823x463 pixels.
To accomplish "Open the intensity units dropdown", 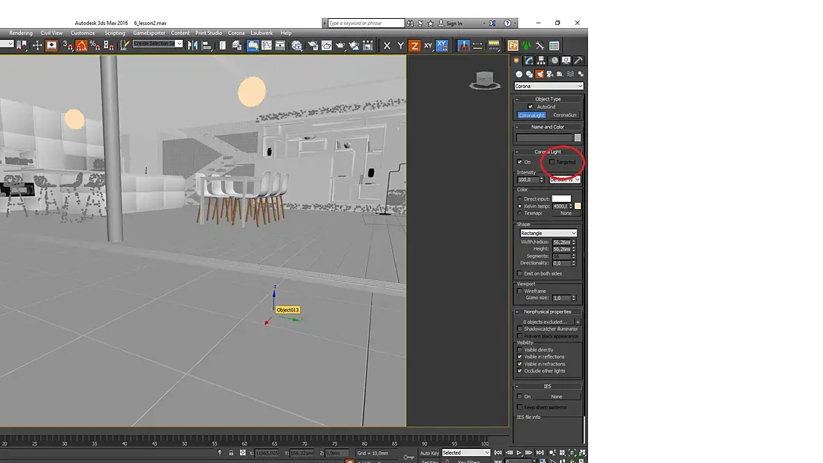I will [x=564, y=179].
